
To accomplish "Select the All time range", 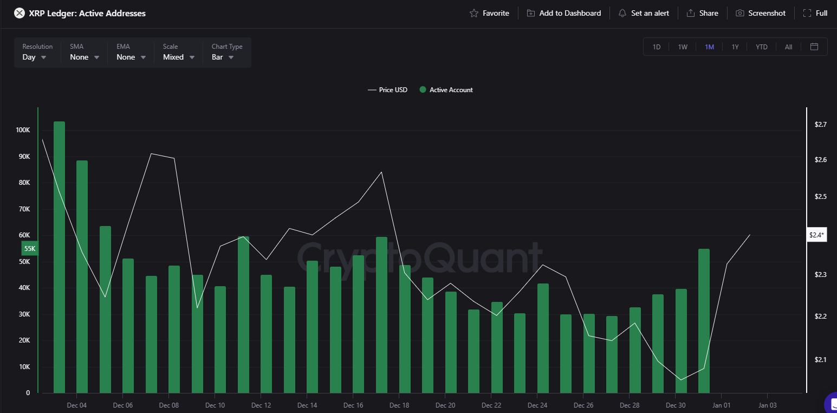I will click(x=788, y=47).
